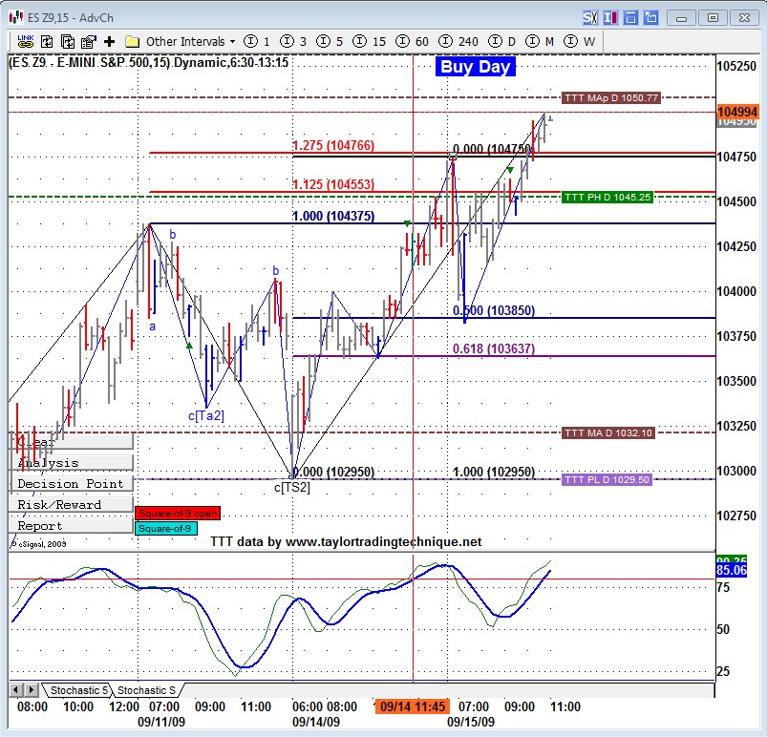Screen dimensions: 767x737
Task: Click the plus crosshair icon
Action: 110,42
